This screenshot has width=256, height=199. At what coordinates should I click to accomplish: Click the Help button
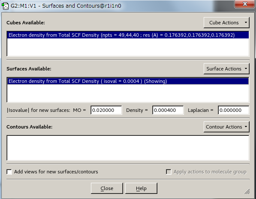[x=141, y=188]
